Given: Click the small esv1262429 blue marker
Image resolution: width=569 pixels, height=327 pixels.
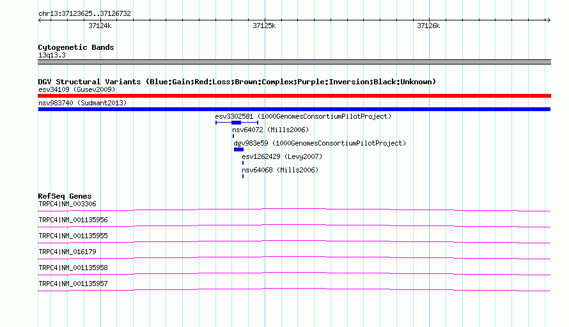Looking at the screenshot, I should 243,163.
